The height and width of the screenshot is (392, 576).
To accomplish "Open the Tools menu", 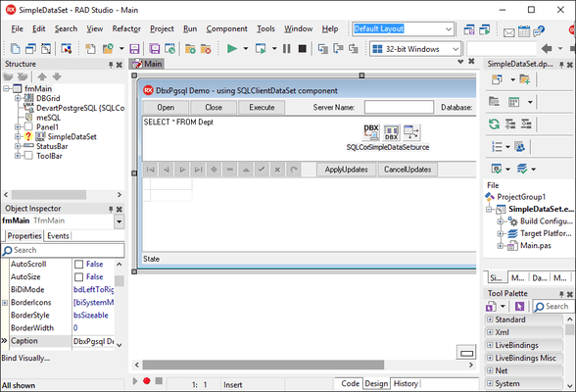I will click(265, 28).
